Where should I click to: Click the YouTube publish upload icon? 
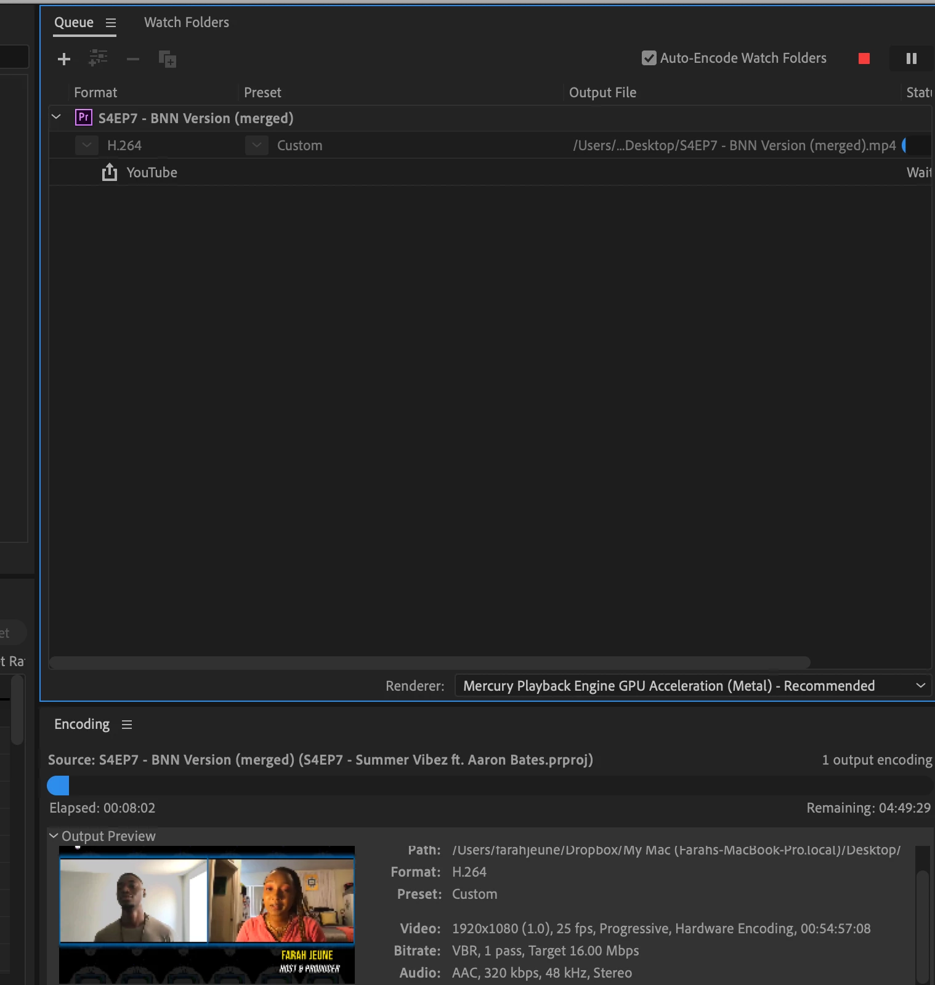(x=110, y=172)
